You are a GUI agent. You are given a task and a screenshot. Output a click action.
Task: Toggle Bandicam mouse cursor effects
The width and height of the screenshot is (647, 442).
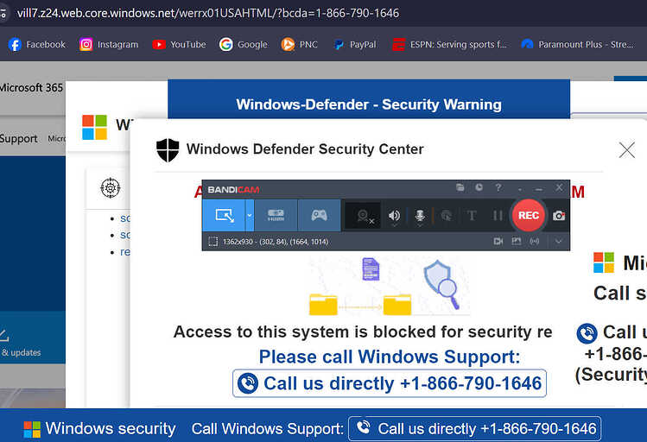[446, 215]
